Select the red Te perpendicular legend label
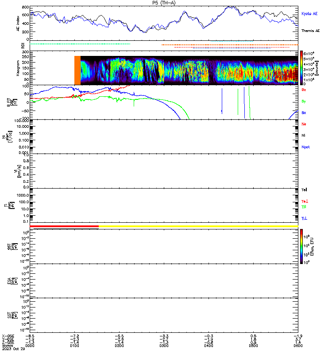 point(305,201)
